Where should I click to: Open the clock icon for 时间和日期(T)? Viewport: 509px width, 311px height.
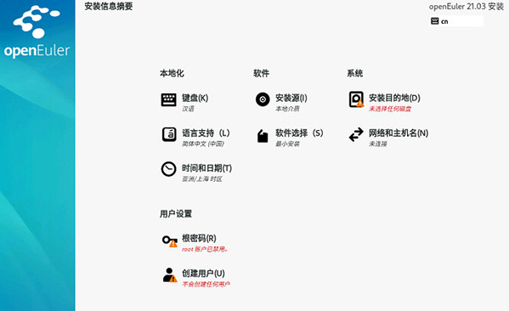click(x=168, y=169)
